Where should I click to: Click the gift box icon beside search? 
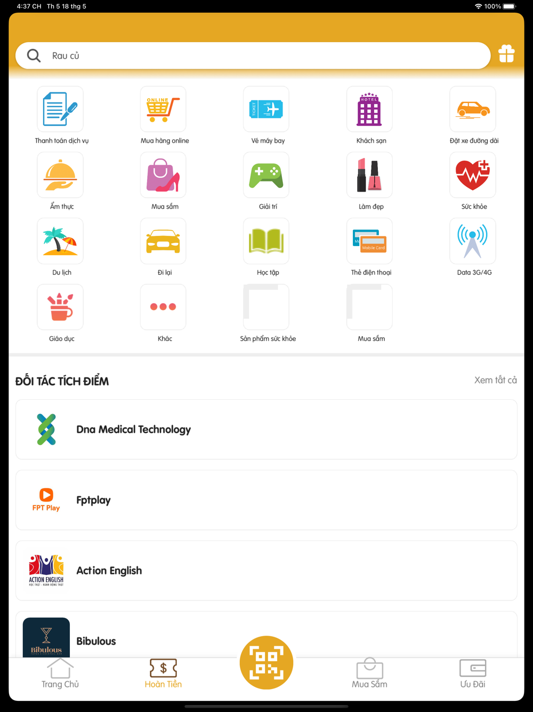(x=506, y=53)
